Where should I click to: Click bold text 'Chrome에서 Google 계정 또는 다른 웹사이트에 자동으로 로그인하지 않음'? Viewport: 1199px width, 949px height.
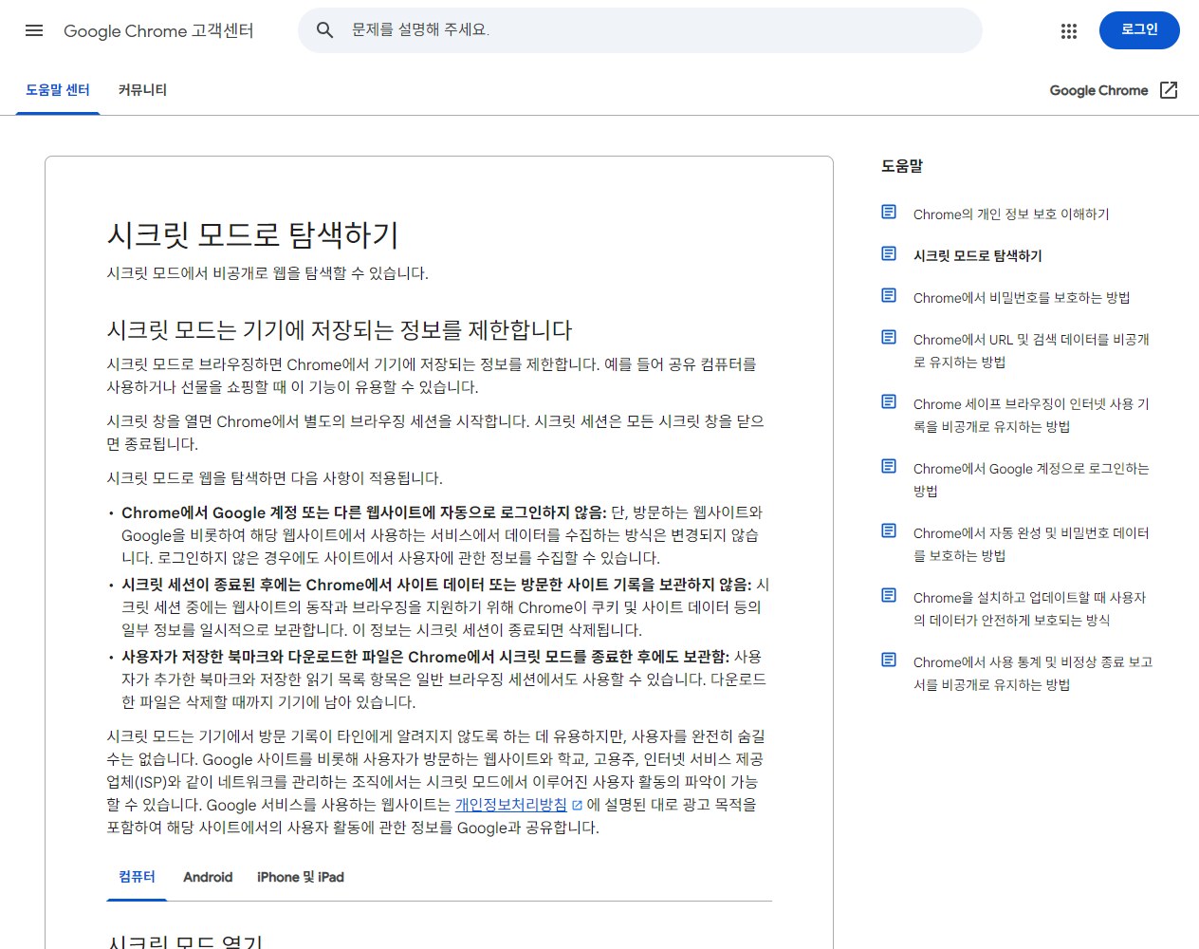click(363, 512)
